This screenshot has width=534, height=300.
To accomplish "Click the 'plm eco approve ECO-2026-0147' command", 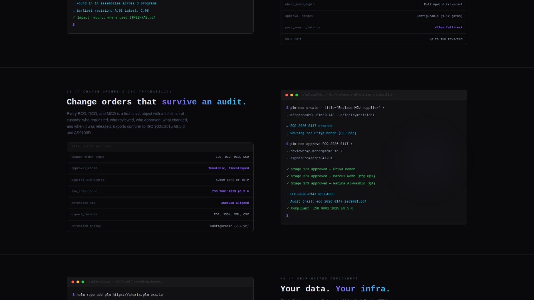I will point(319,144).
